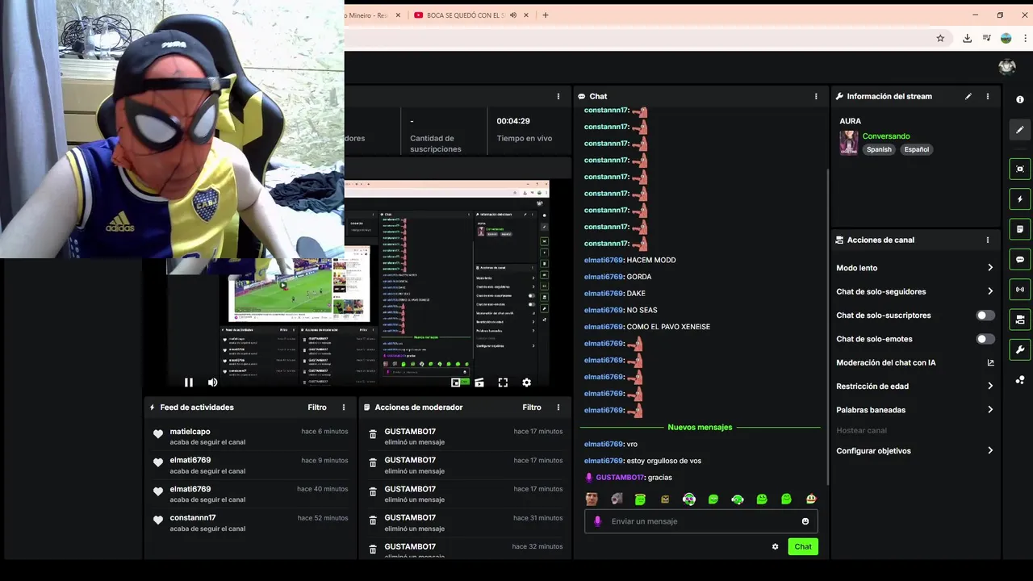Viewport: 1033px width, 581px height.
Task: Pause the stream preview player
Action: tap(189, 382)
